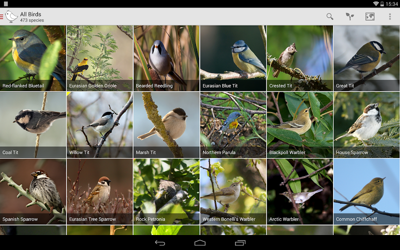Tap the Android back navigation button

coord(160,242)
